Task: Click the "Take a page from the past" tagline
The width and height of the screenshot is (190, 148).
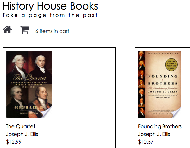Action: 50,15
